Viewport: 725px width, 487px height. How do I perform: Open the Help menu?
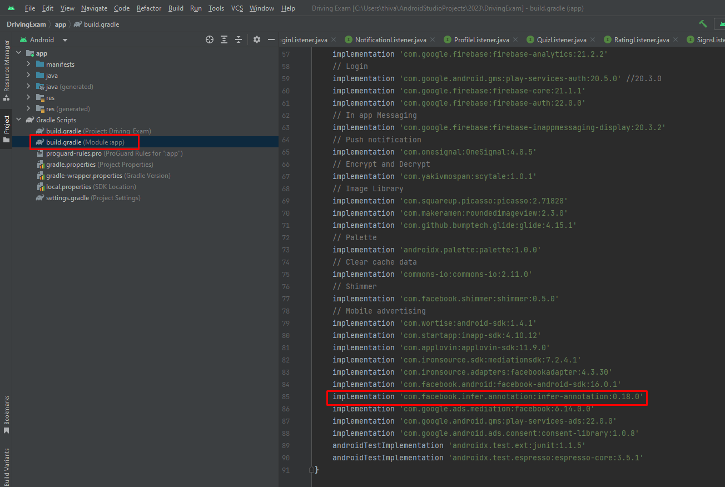(x=289, y=8)
